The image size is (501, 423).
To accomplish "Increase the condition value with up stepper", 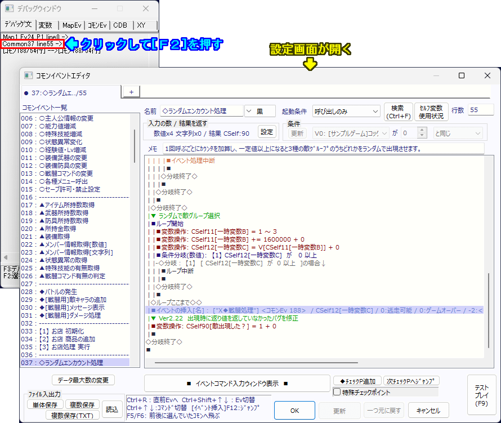I will tap(422, 130).
